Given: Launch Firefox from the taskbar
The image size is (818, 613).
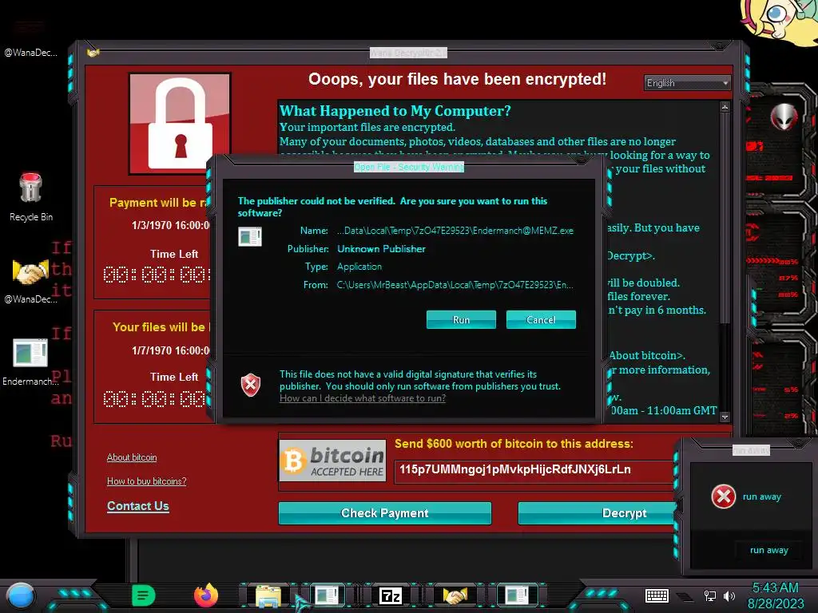Looking at the screenshot, I should pos(206,595).
